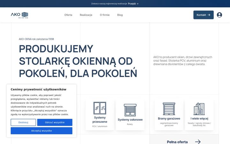
Task: Open the Oferta menu
Action: [x=68, y=15]
